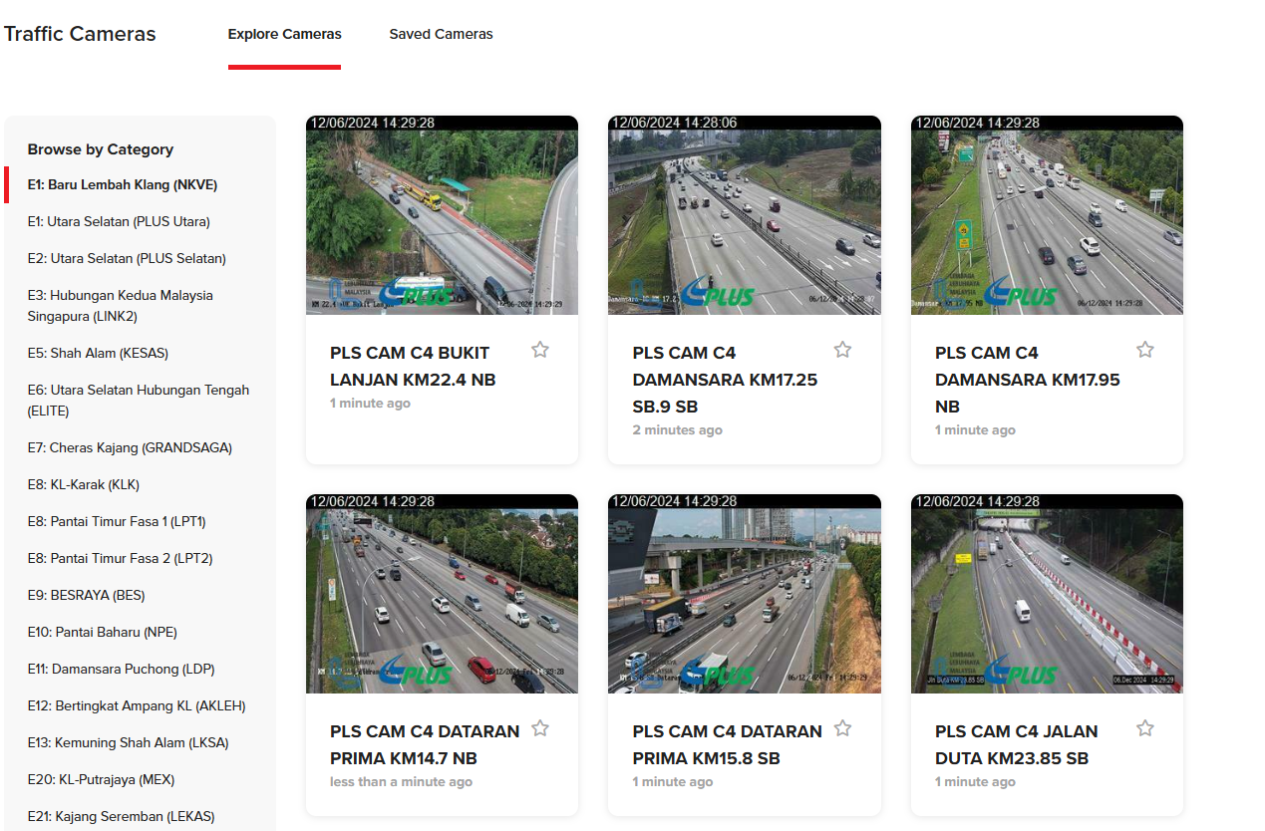The height and width of the screenshot is (831, 1265).
Task: Star the Bukit Lanjan KM22.4 NB camera
Action: (x=539, y=350)
